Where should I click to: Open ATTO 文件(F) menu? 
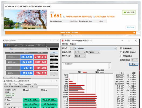tap(65, 44)
